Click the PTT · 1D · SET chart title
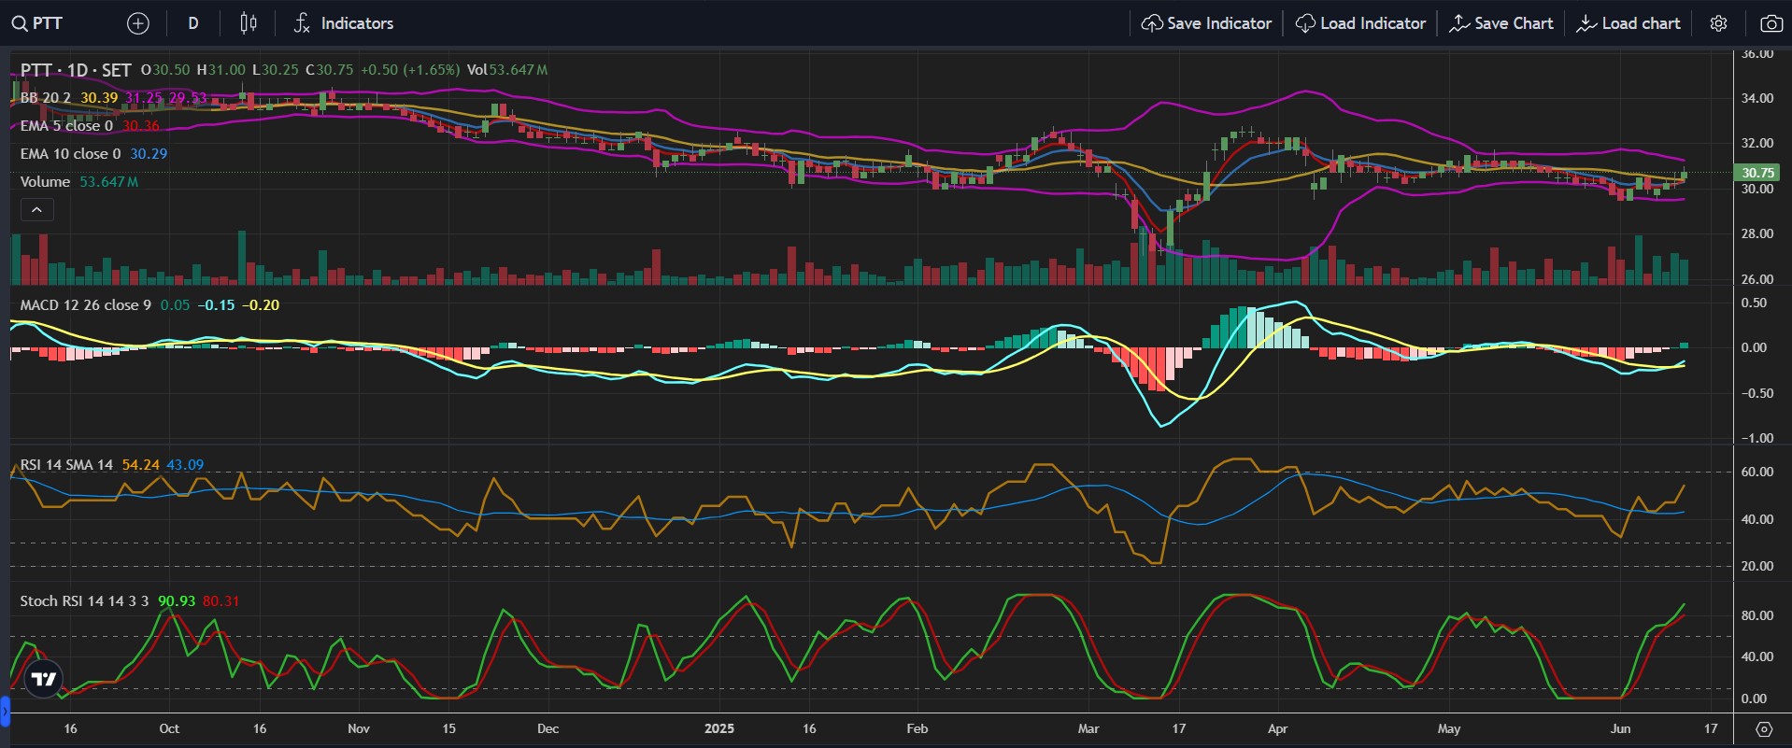This screenshot has height=748, width=1792. pos(76,70)
